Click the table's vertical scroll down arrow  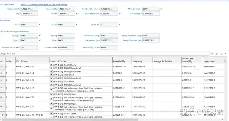pyautogui.click(x=225, y=117)
